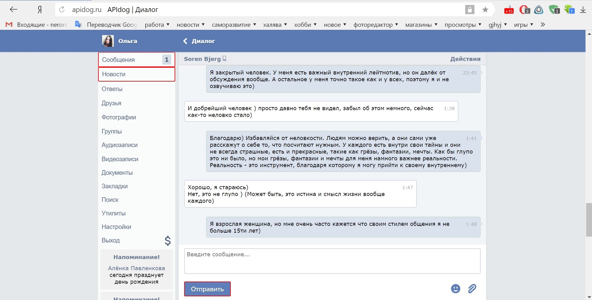Show more bookmarks with the double chevron
This screenshot has width=592, height=300.
(x=543, y=25)
